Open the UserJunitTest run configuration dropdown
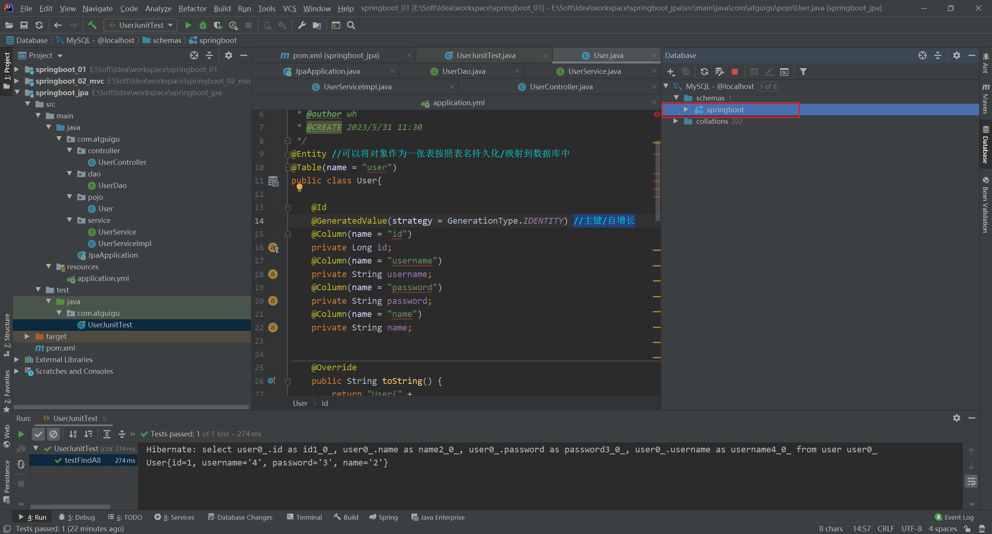This screenshot has height=534, width=992. tap(141, 25)
